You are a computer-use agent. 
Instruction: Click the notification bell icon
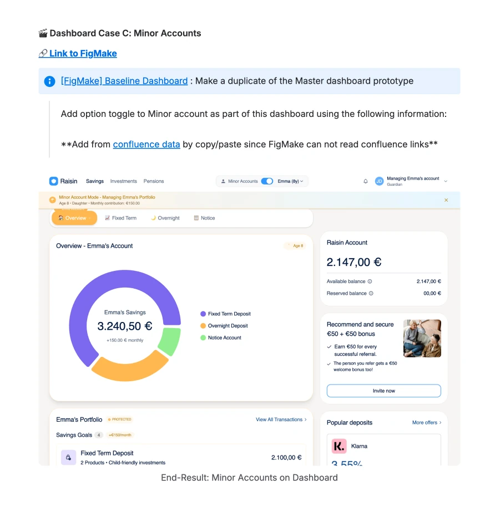point(366,181)
